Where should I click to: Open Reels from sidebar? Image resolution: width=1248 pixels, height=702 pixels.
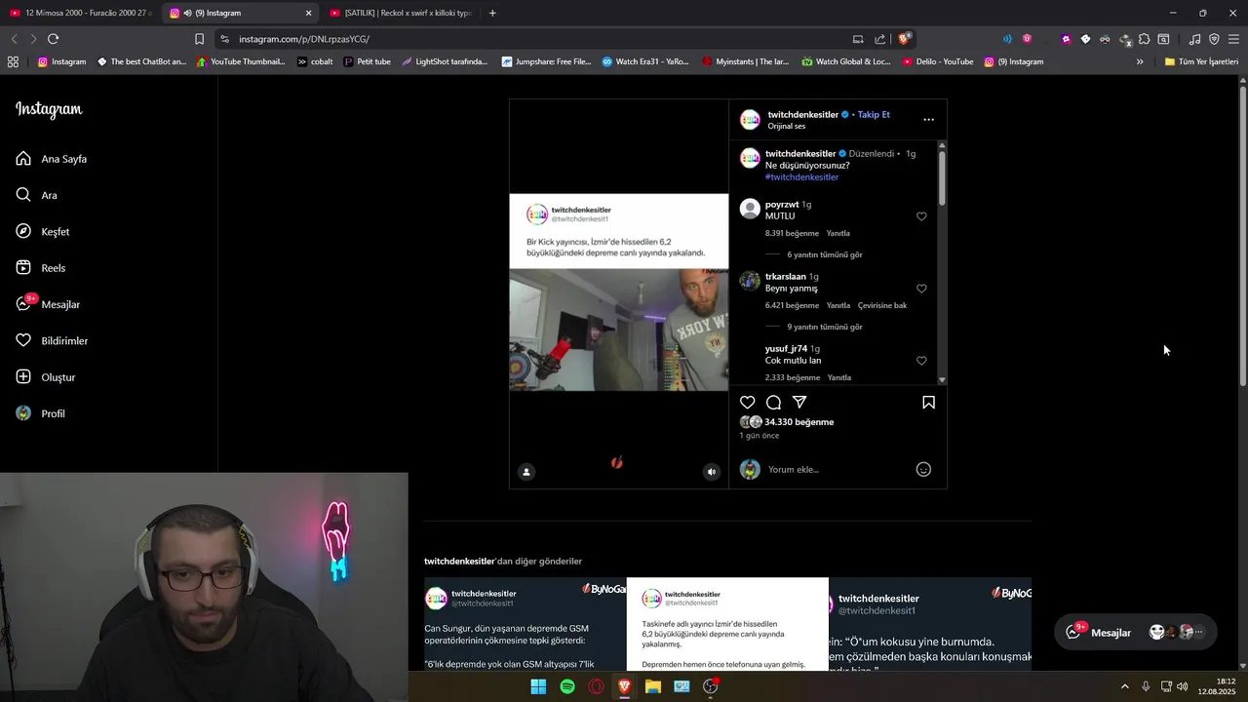(41, 268)
